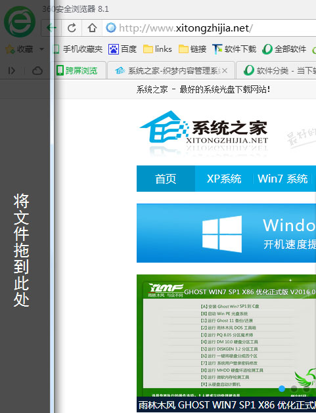Click the site globe icon in address bar
Viewport: 316px width, 413px height.
pyautogui.click(x=111, y=28)
